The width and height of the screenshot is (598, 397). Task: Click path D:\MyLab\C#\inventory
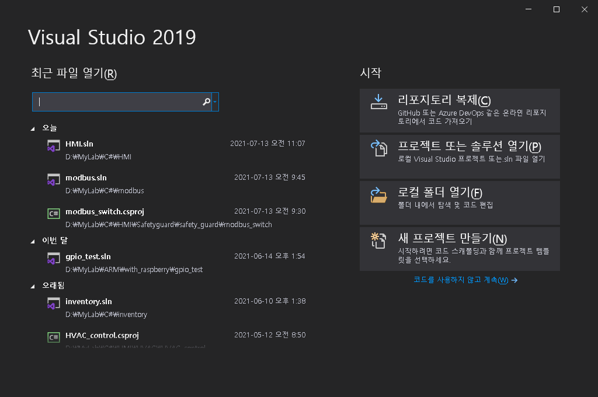[x=106, y=315]
